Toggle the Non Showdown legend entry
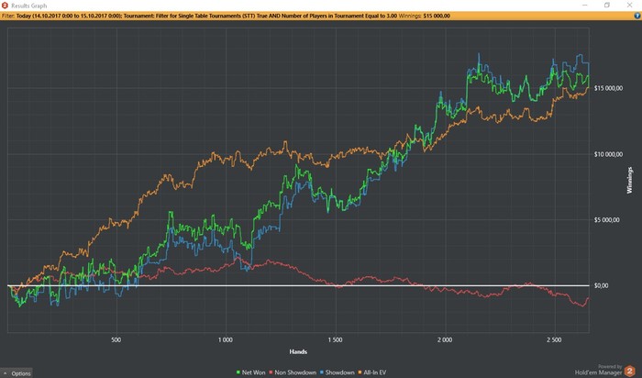642x378 pixels. 293,372
